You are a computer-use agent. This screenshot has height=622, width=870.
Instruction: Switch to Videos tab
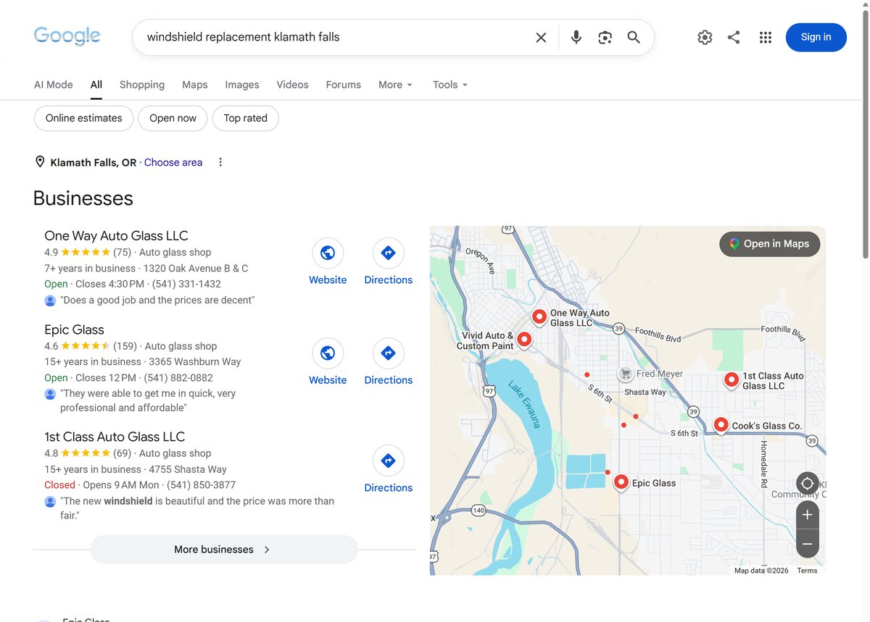pyautogui.click(x=293, y=85)
